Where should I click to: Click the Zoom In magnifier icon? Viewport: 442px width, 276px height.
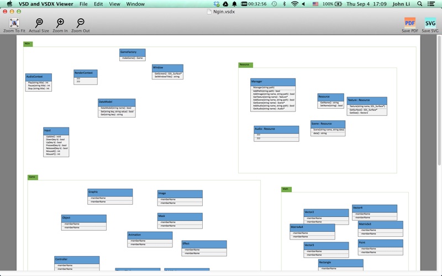click(x=60, y=23)
